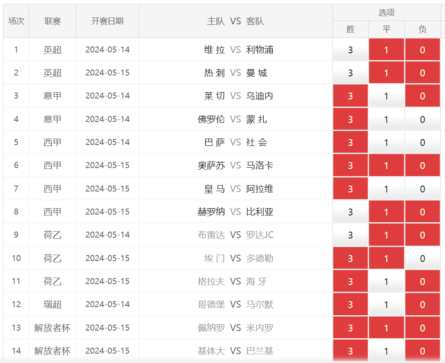Select match text 巴萨 VS 社会
The height and width of the screenshot is (363, 445).
(236, 142)
